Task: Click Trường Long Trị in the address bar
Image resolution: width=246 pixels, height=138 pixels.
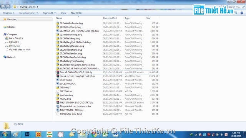Action: [x=28, y=7]
